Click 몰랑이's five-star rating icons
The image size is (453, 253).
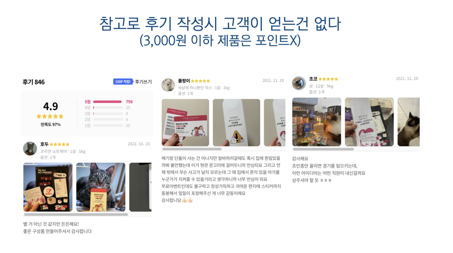pos(200,81)
